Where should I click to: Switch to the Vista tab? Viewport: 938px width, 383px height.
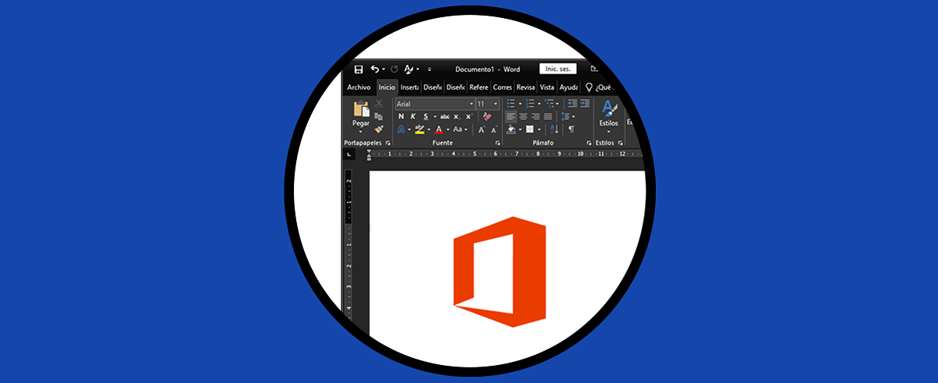547,88
